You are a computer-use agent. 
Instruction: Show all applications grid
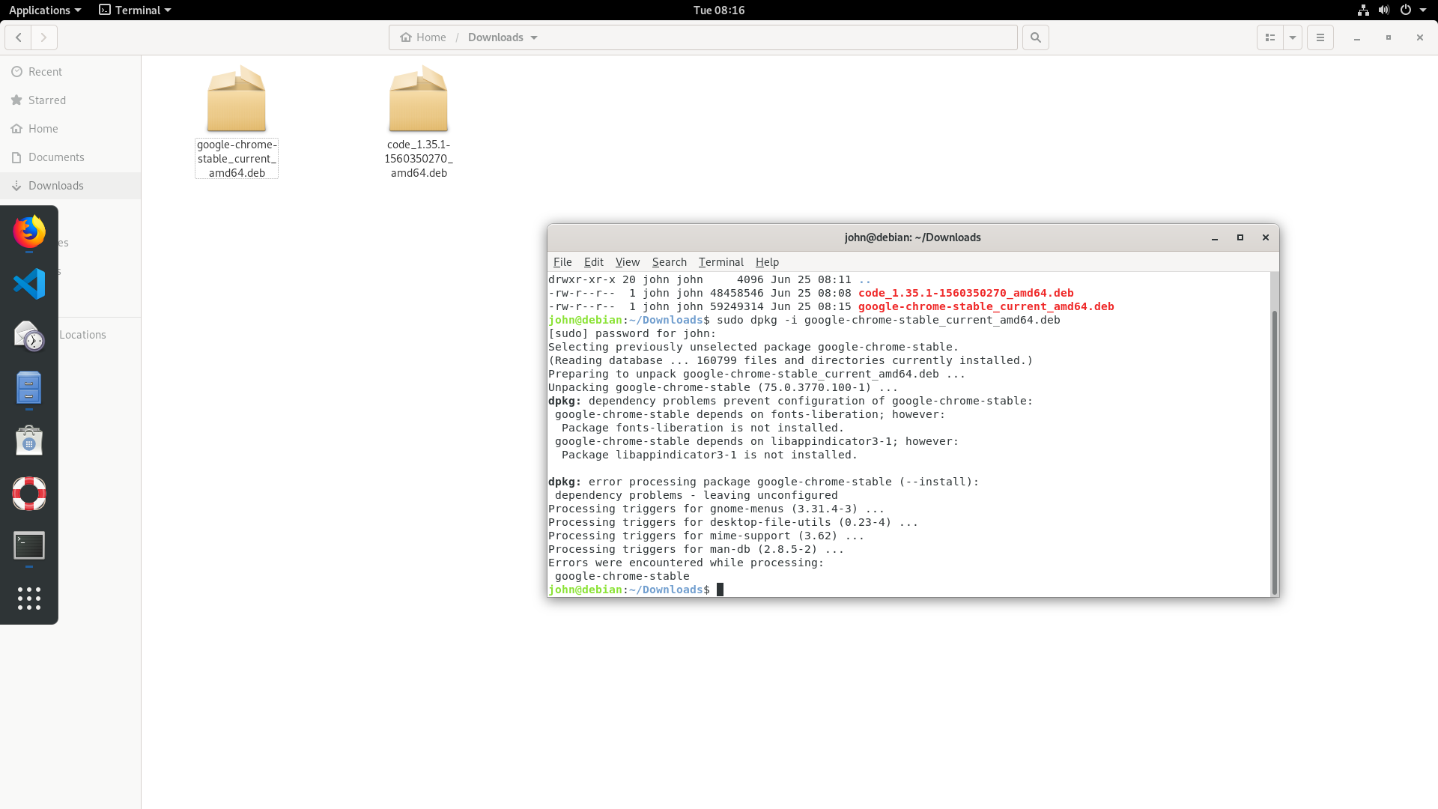click(29, 599)
